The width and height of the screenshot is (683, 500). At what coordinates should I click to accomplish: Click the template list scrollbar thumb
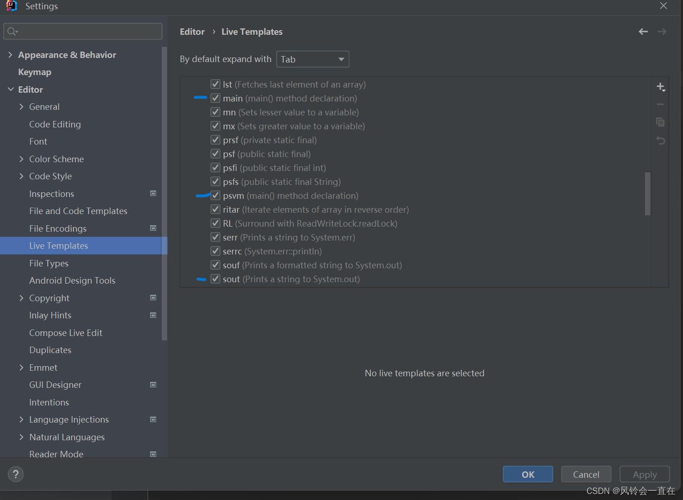point(647,194)
